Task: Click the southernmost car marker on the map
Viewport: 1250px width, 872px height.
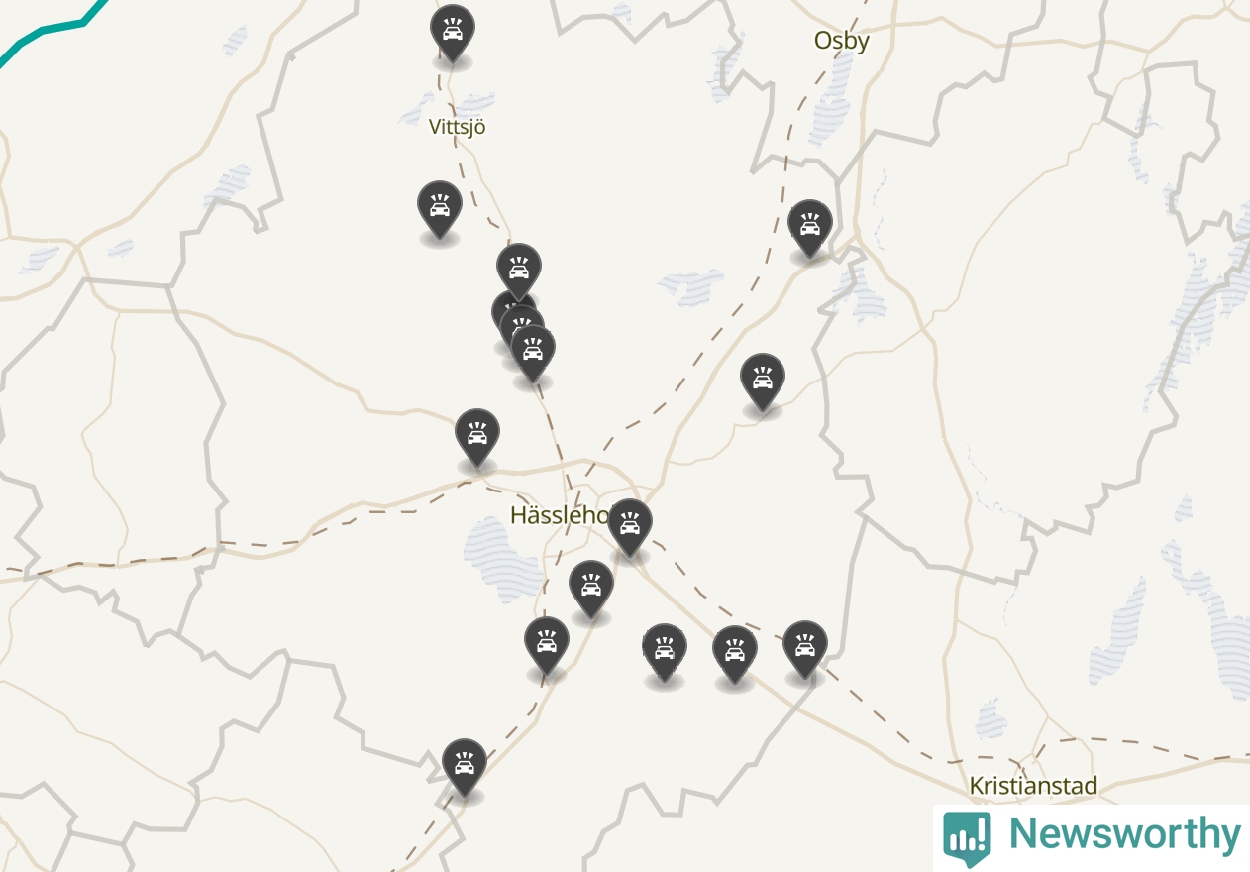Action: 465,766
